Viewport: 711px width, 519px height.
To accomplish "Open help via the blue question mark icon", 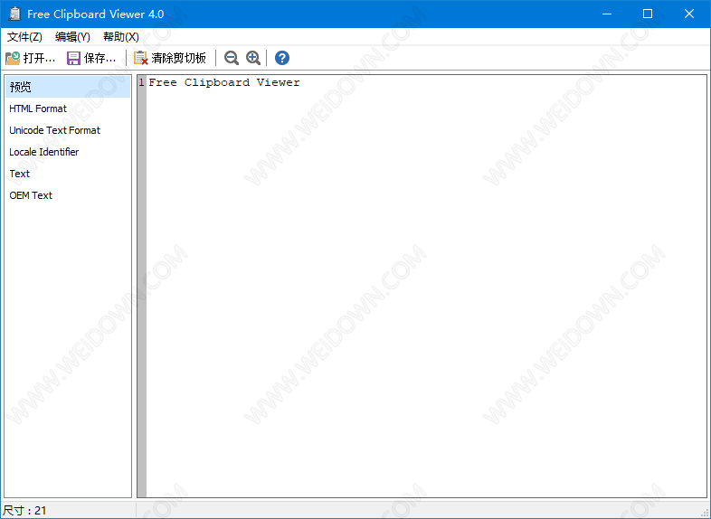I will (282, 58).
